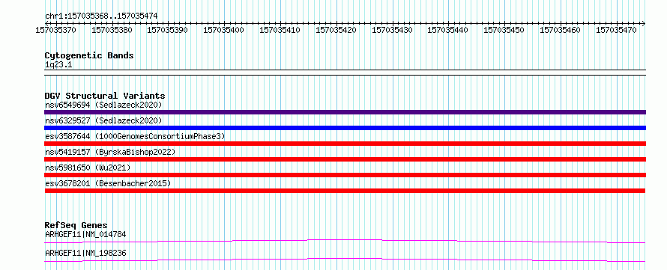The image size is (667, 270).
Task: Click ruler position 157035470
Action: (616, 30)
